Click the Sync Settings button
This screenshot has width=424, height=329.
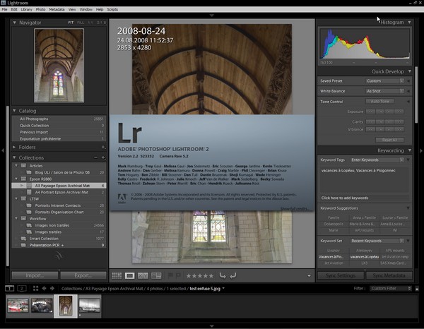[341, 275]
